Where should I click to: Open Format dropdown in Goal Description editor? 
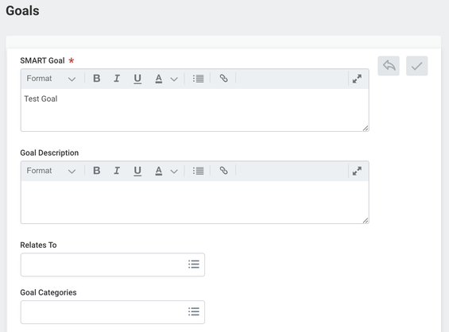[51, 171]
